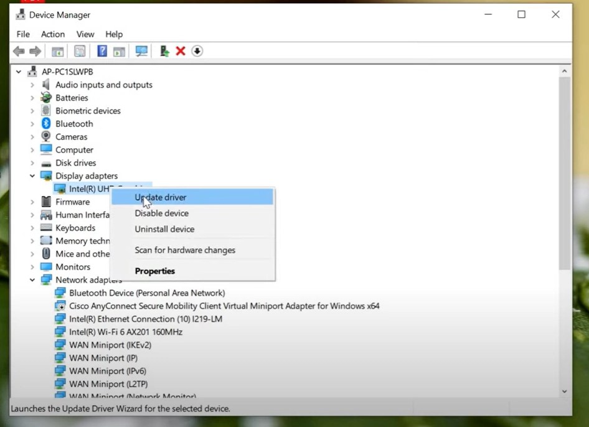Click the Bluetooth category icon

[x=46, y=123]
